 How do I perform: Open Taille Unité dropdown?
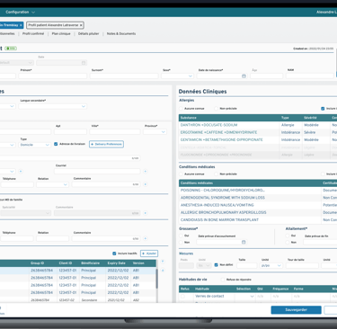click(271, 265)
